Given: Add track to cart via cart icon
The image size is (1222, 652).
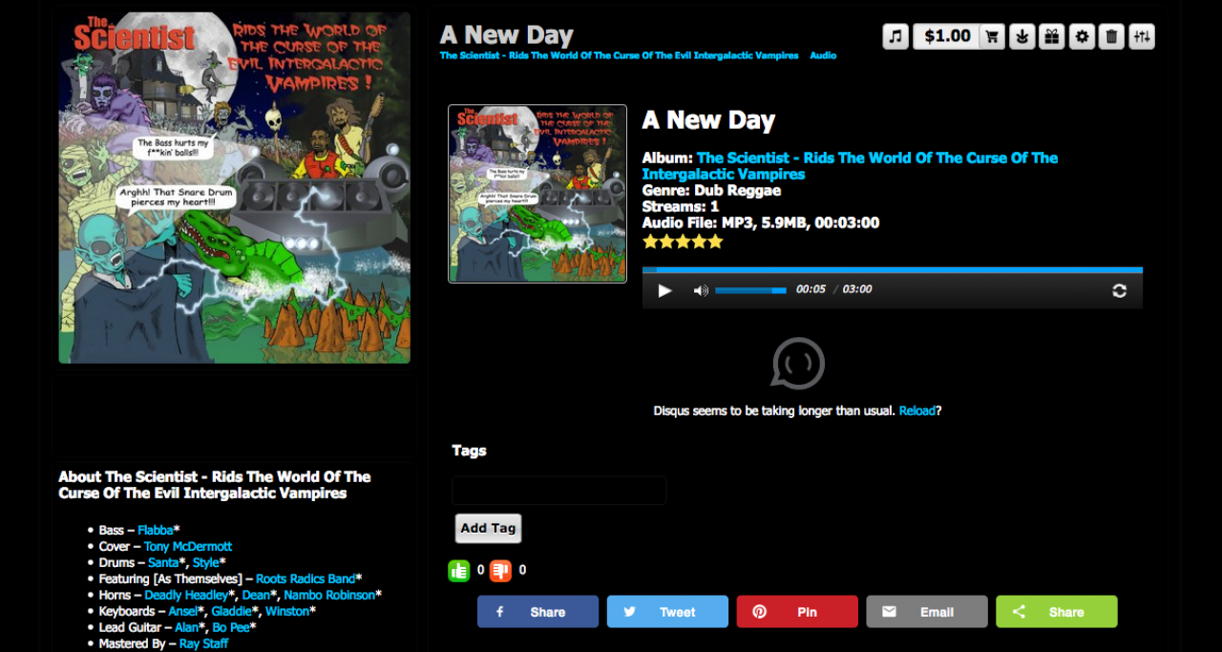Looking at the screenshot, I should [992, 36].
